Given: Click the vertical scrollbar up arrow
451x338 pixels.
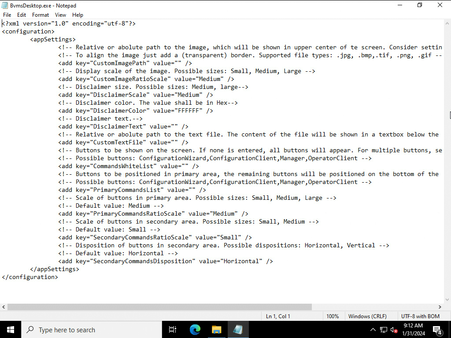Looking at the screenshot, I should pyautogui.click(x=447, y=23).
